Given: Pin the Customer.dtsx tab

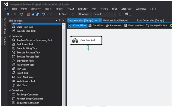Looking at the screenshot, I should pos(96,20).
